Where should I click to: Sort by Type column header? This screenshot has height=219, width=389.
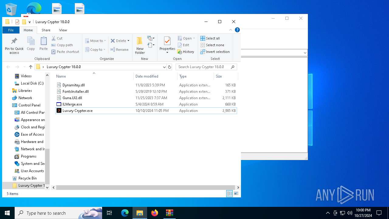click(x=195, y=76)
